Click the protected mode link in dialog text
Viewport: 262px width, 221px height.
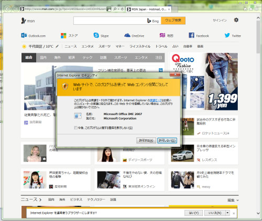[x=156, y=100]
